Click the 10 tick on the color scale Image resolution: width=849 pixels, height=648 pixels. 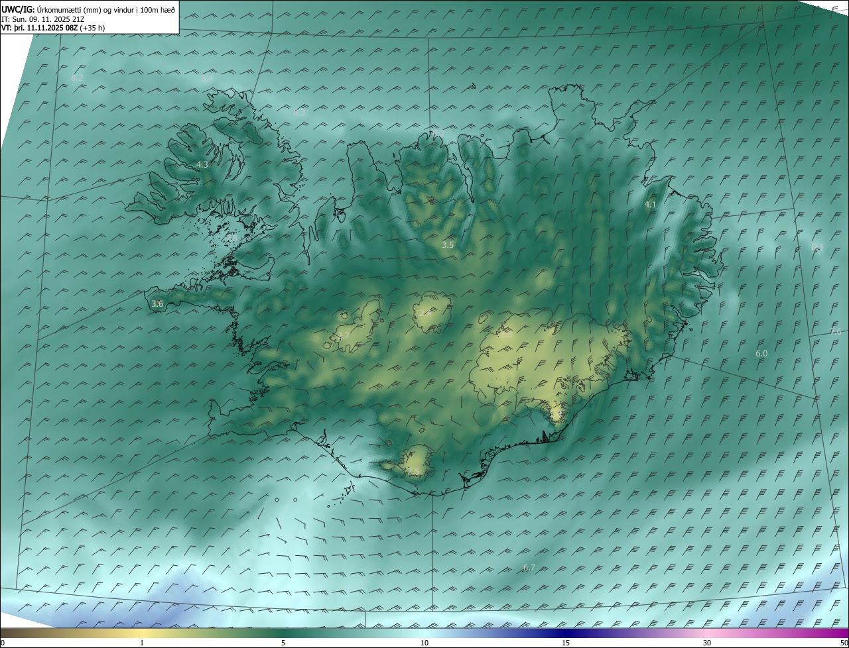(x=424, y=643)
